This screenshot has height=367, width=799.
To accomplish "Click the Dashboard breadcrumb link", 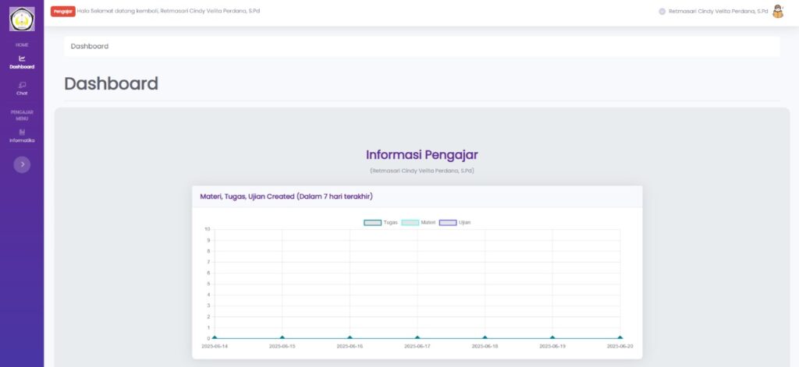I will (90, 46).
